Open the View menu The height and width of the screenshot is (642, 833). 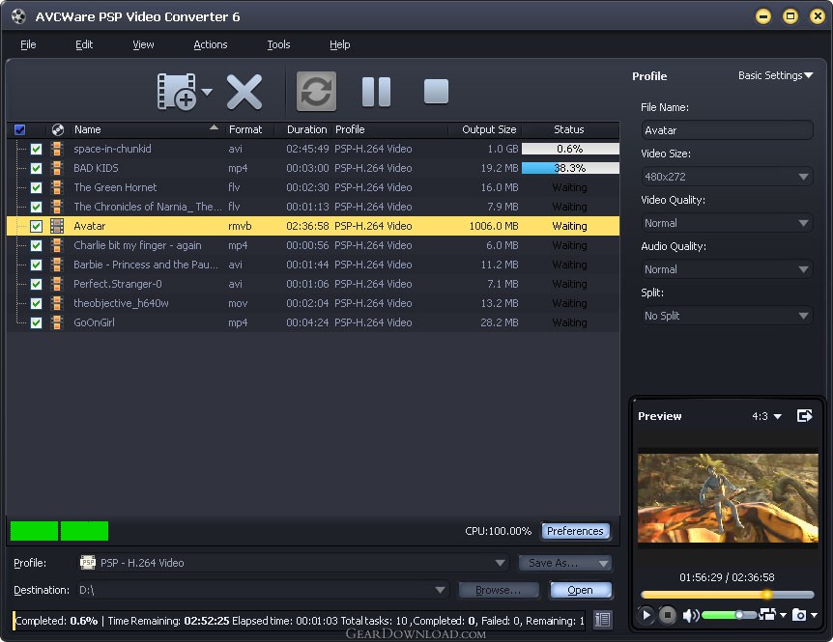click(x=143, y=44)
